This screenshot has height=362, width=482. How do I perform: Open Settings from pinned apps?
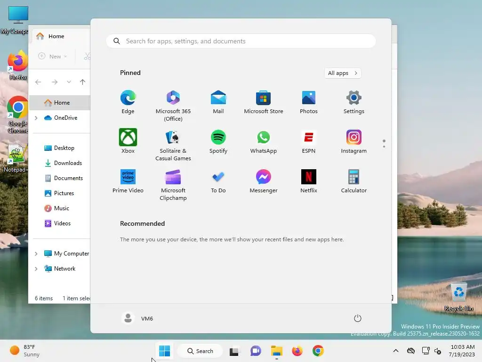tap(354, 102)
